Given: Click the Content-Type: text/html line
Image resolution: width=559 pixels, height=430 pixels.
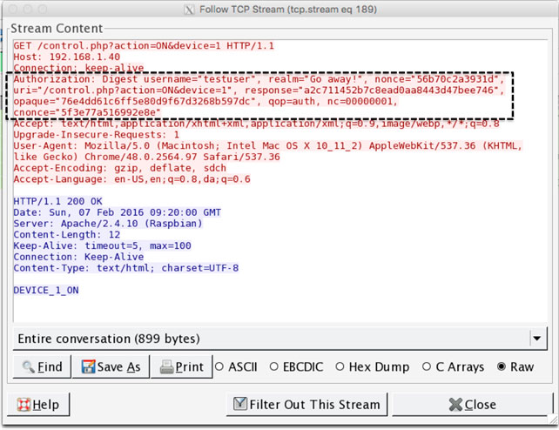Looking at the screenshot, I should (126, 268).
